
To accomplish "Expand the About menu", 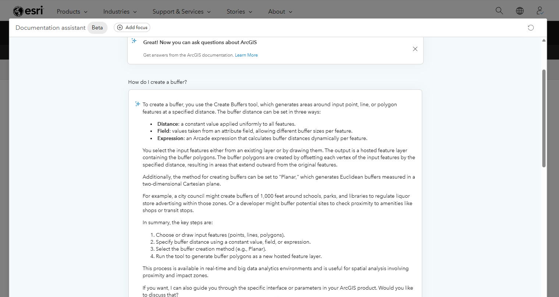I will (280, 11).
